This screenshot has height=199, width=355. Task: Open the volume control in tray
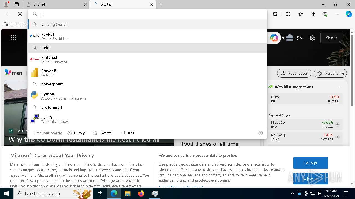pyautogui.click(x=319, y=193)
